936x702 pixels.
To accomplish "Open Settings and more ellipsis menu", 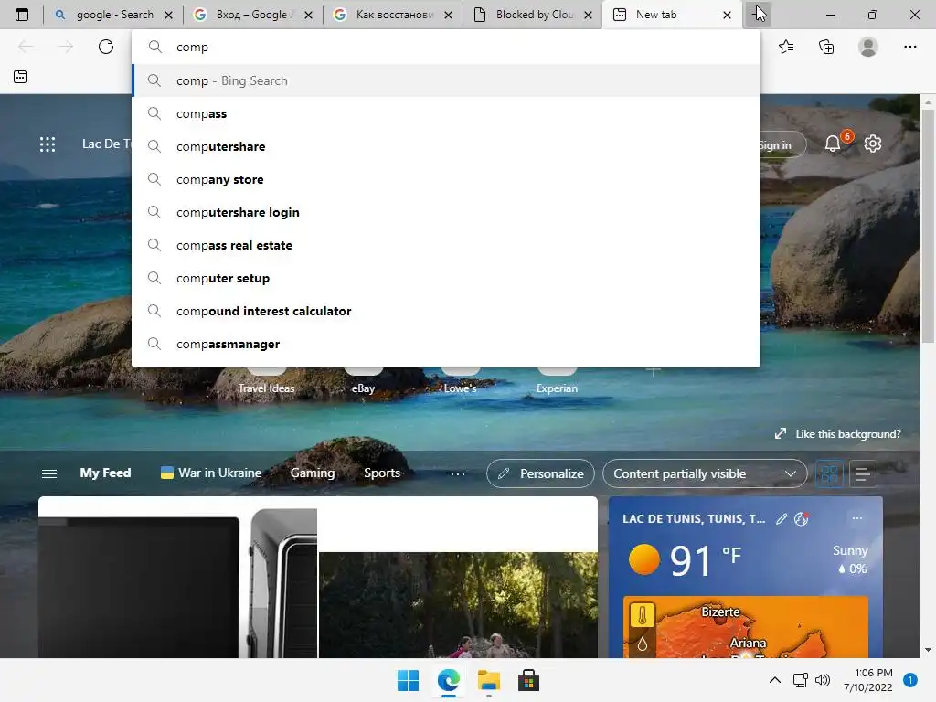I will [909, 47].
